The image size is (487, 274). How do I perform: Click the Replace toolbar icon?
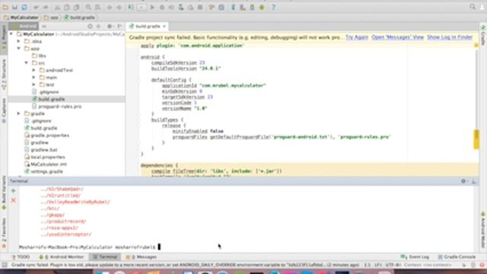pos(98,7)
